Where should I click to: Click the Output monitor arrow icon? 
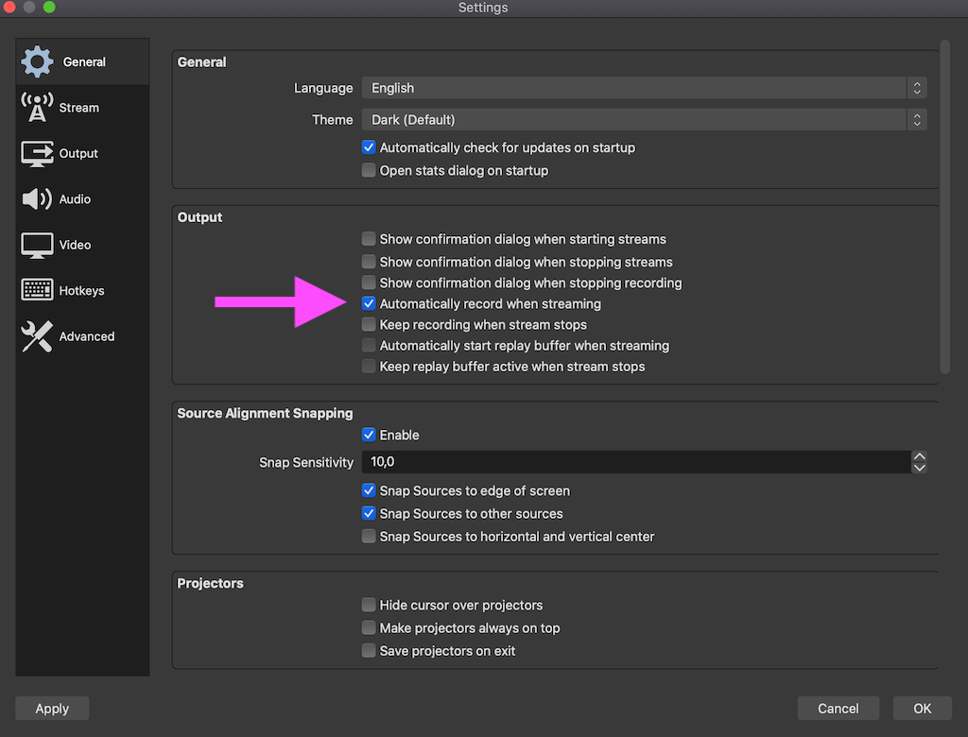[x=37, y=154]
